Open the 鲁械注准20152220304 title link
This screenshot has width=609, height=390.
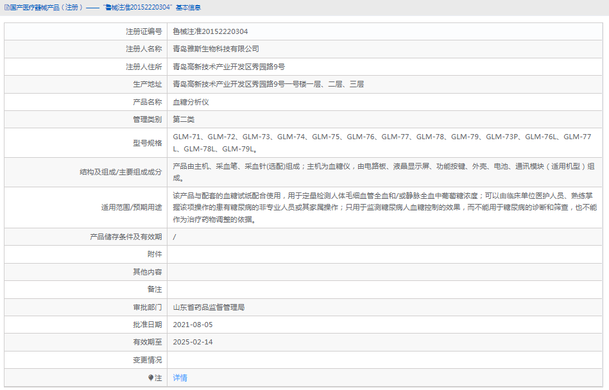[x=137, y=8]
